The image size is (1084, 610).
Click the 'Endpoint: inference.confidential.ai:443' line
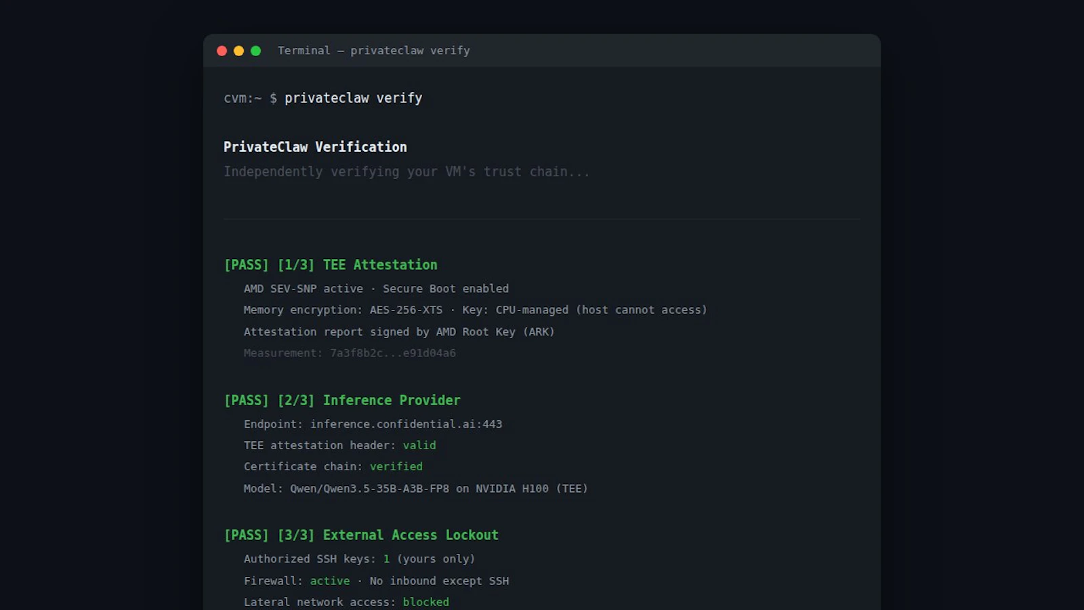click(x=373, y=424)
